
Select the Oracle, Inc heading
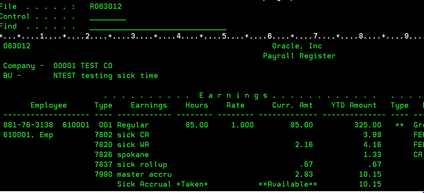297,46
